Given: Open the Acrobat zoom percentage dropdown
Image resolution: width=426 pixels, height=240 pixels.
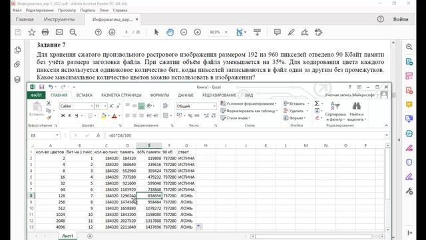Looking at the screenshot, I should pyautogui.click(x=226, y=32).
